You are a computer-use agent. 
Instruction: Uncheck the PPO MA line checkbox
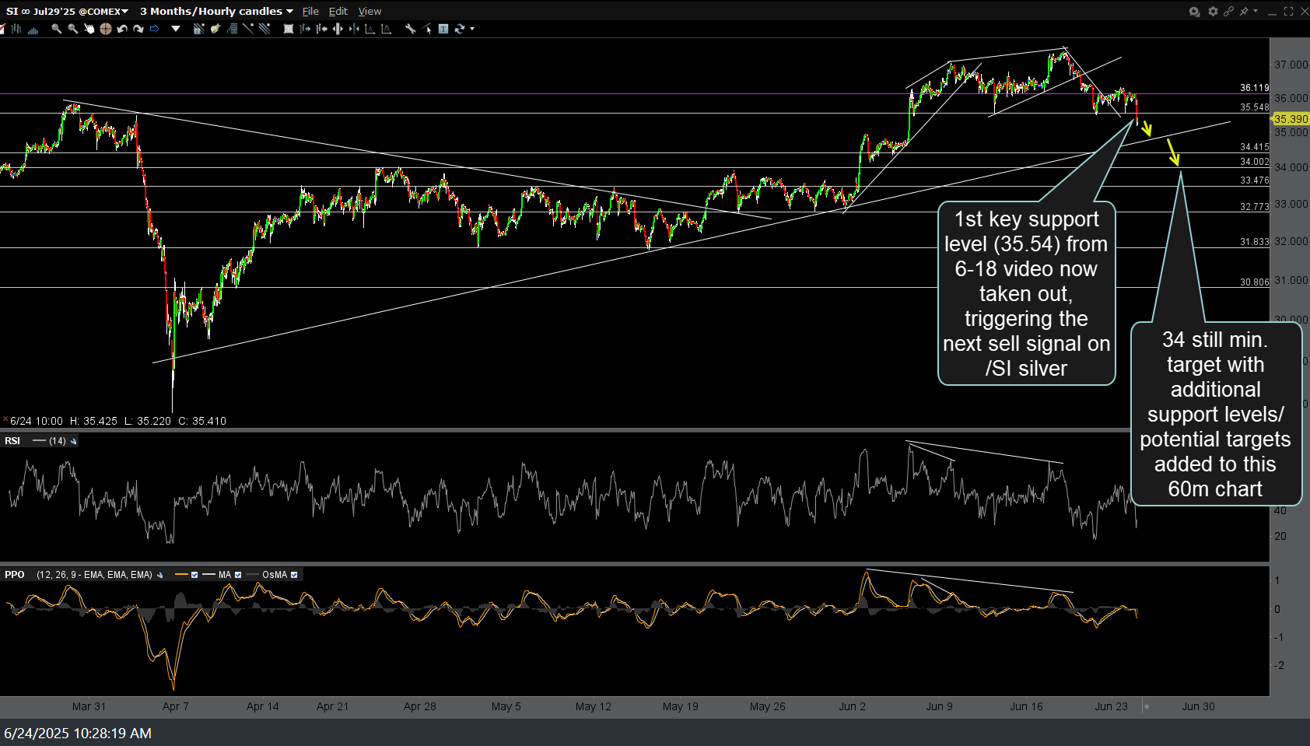coord(238,575)
